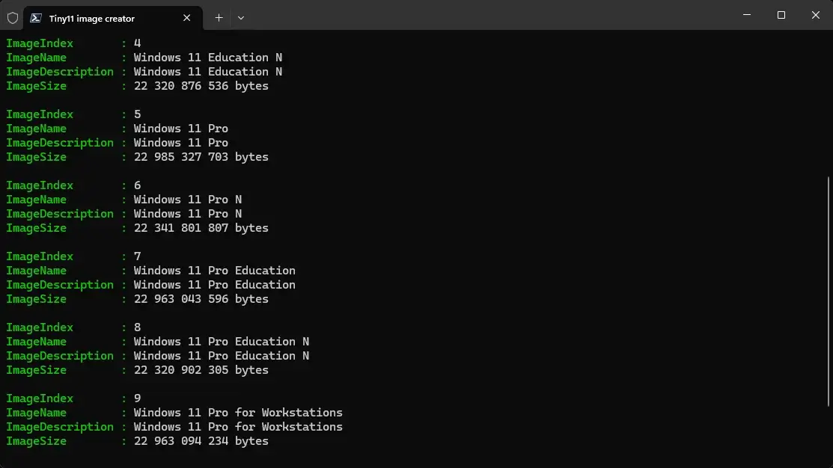Click ImageName Windows 11 Pro for Workstations

coord(238,413)
